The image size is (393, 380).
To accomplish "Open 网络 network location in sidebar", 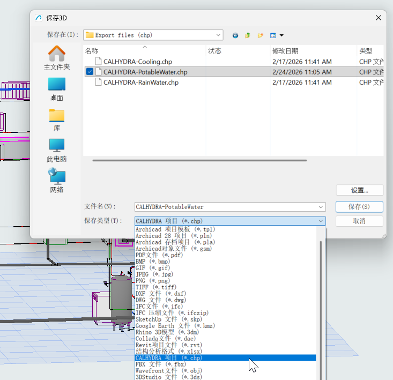I will (x=57, y=181).
